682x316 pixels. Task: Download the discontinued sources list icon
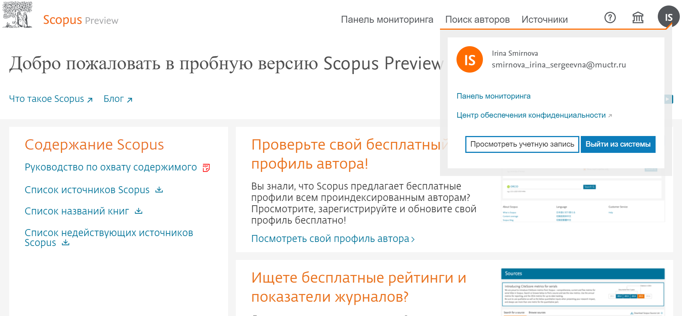click(66, 243)
